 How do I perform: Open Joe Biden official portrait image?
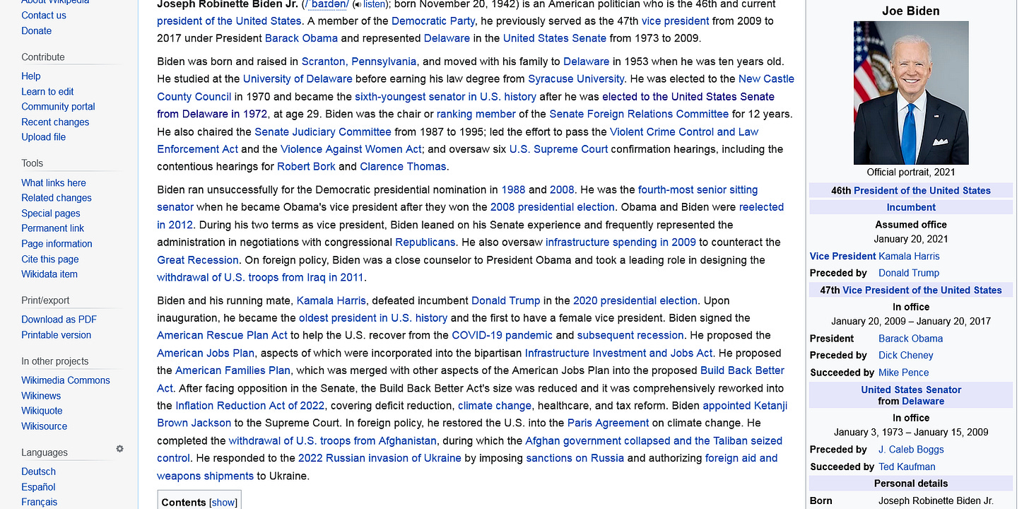coord(911,93)
